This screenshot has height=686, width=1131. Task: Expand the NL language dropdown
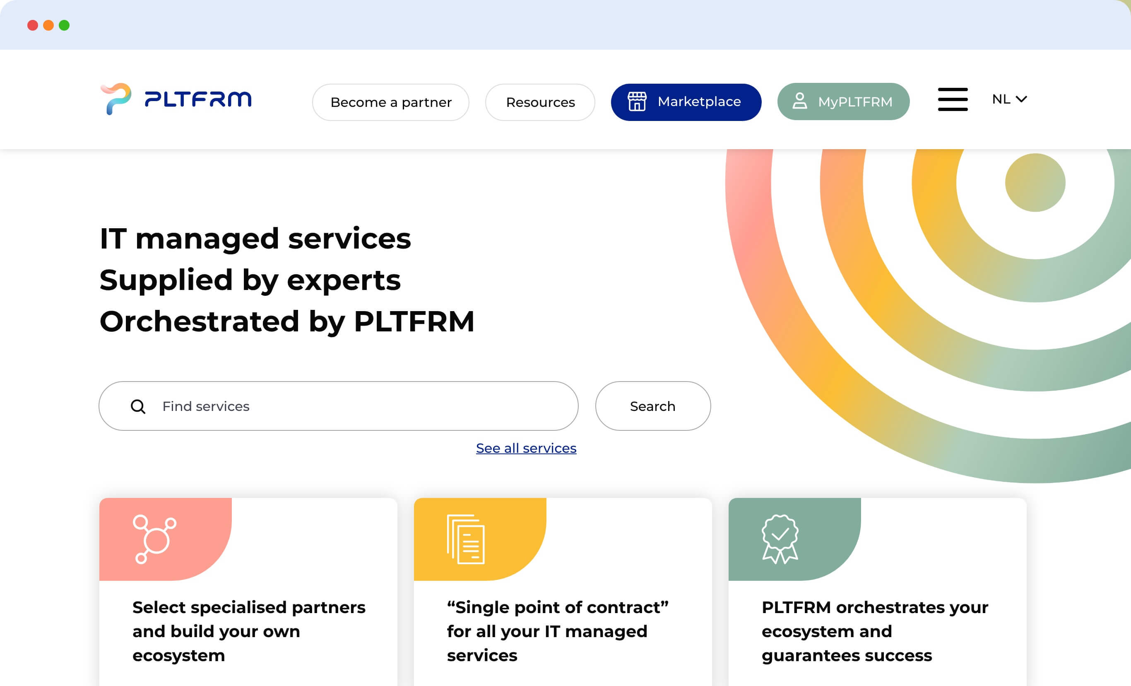1009,99
